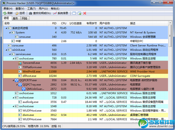Screen dimensions: 175x130
Task: Collapse the wininit.exe tree node
Action: 6,50
